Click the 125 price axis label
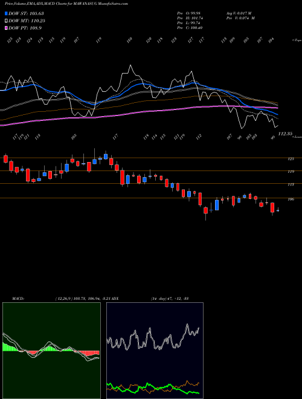This screenshot has width=302, height=399. [291, 159]
